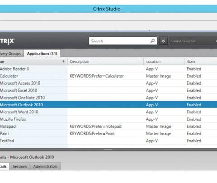Sort by the Location column header
The image size is (217, 183).
(164, 62)
